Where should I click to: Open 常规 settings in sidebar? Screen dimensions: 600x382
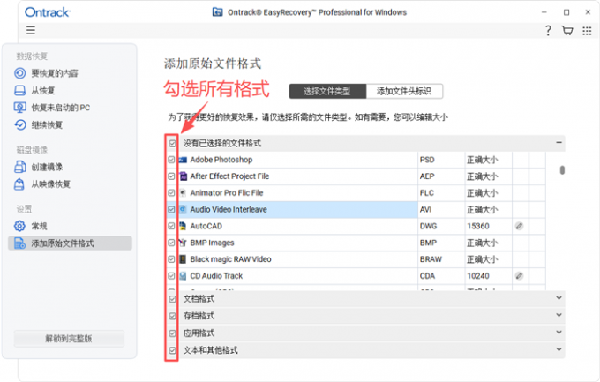click(x=39, y=226)
